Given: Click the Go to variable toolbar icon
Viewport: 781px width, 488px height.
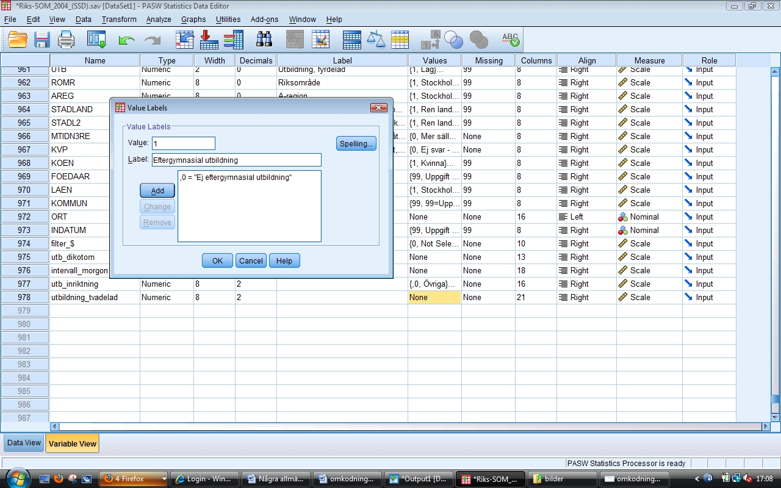Looking at the screenshot, I should tap(209, 40).
